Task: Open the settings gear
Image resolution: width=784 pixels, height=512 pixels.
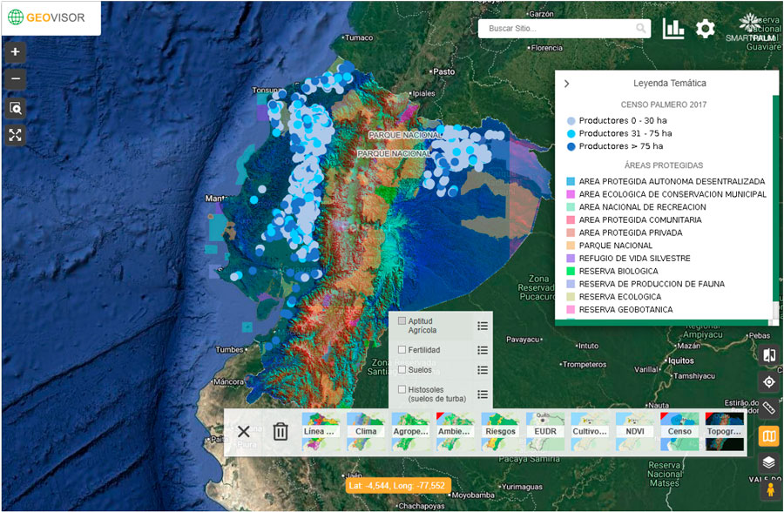Action: [706, 29]
